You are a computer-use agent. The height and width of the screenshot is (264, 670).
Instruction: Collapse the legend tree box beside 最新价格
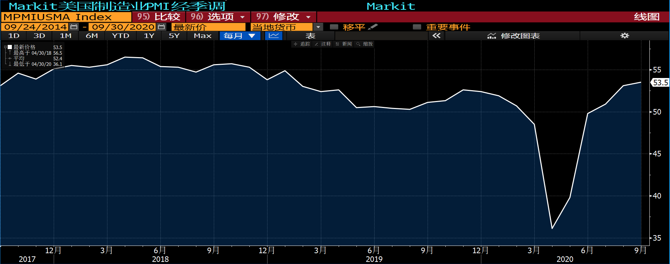click(5, 47)
